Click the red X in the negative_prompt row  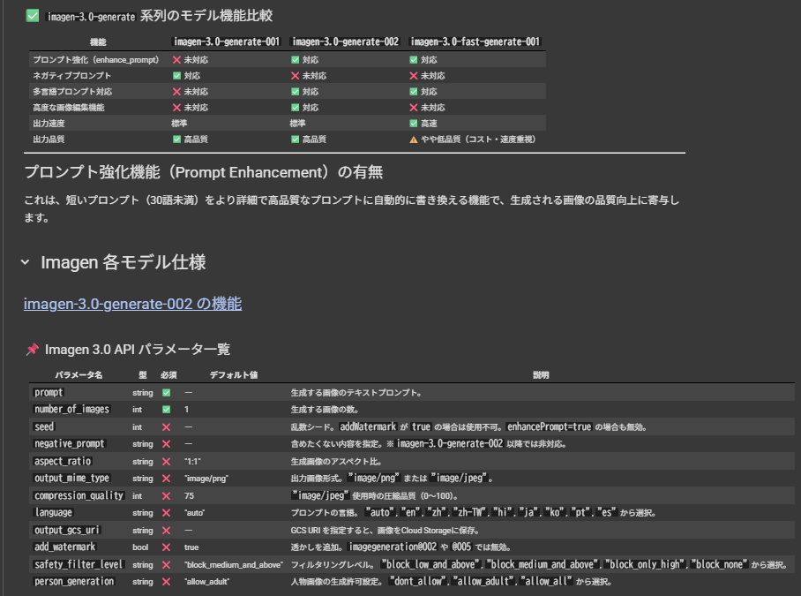[167, 444]
